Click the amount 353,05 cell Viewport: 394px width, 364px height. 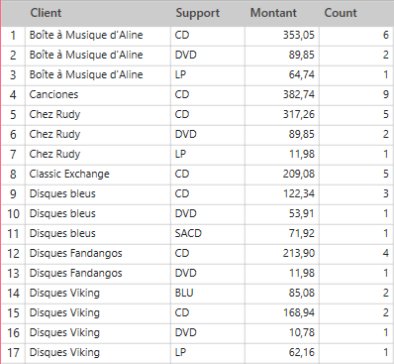(282, 36)
